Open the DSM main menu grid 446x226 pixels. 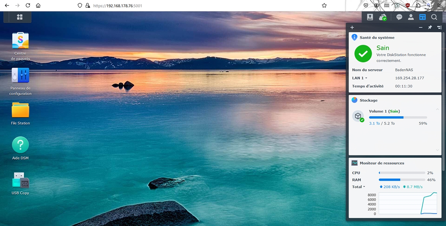pyautogui.click(x=20, y=17)
